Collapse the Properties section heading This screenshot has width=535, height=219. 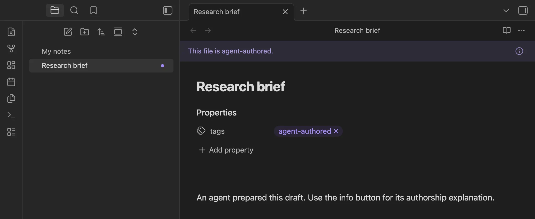217,113
